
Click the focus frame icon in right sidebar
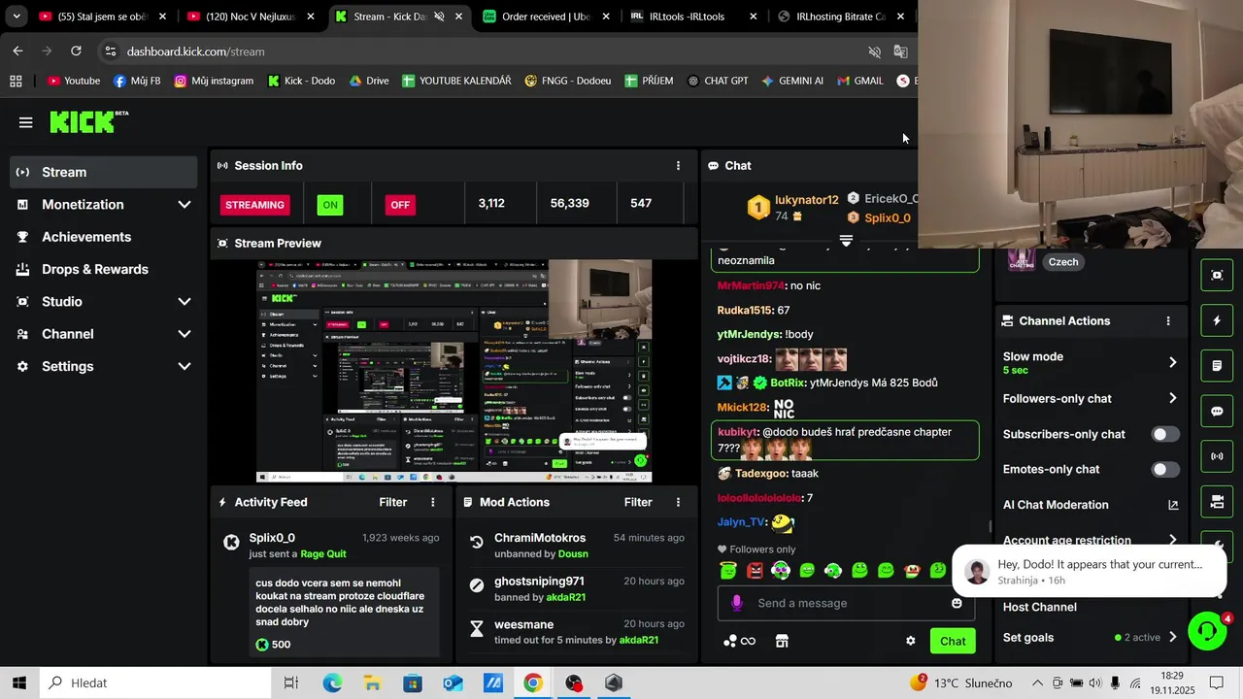click(x=1217, y=275)
